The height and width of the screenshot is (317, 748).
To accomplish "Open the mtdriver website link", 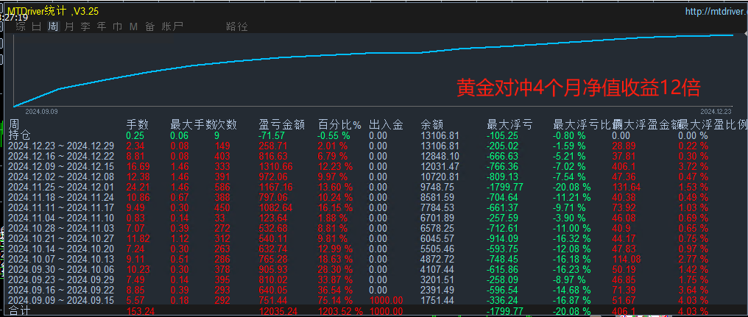I will click(716, 12).
